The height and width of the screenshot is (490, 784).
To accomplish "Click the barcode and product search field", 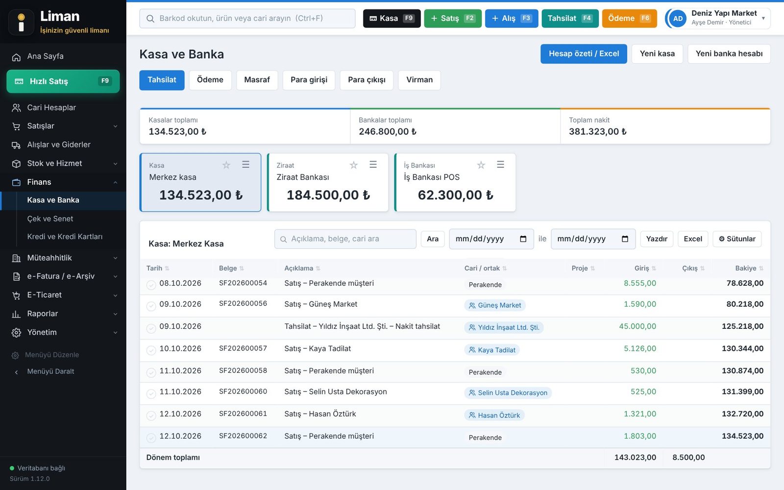I will click(x=247, y=19).
